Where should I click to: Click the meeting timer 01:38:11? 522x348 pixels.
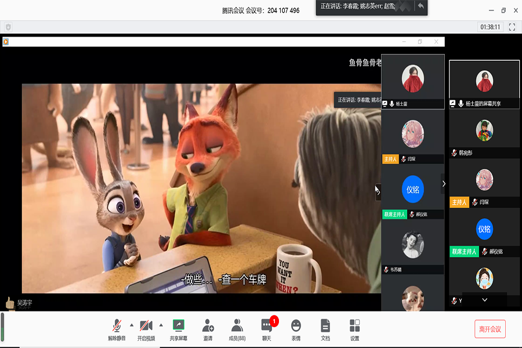490,27
